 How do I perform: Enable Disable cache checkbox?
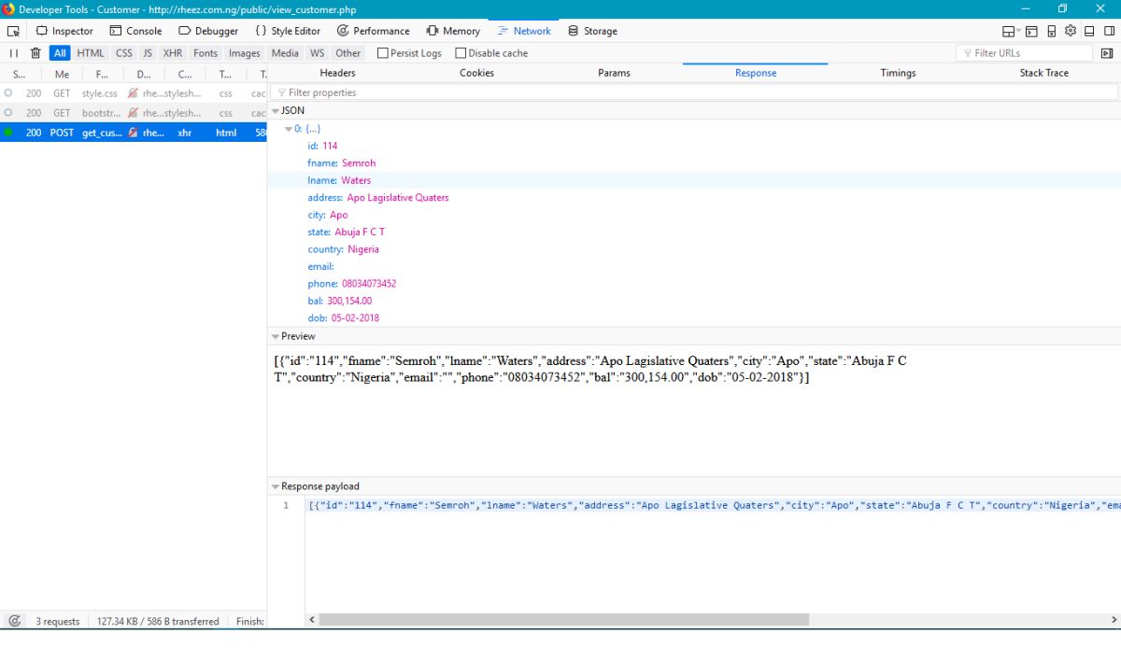coord(491,53)
